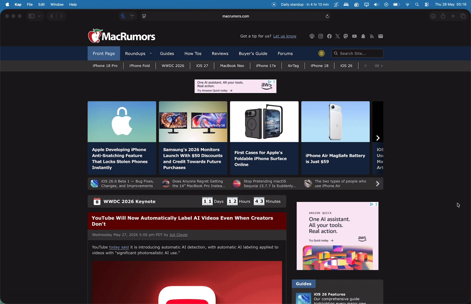Open the Help menu
Image resolution: width=471 pixels, height=304 pixels.
73,4
